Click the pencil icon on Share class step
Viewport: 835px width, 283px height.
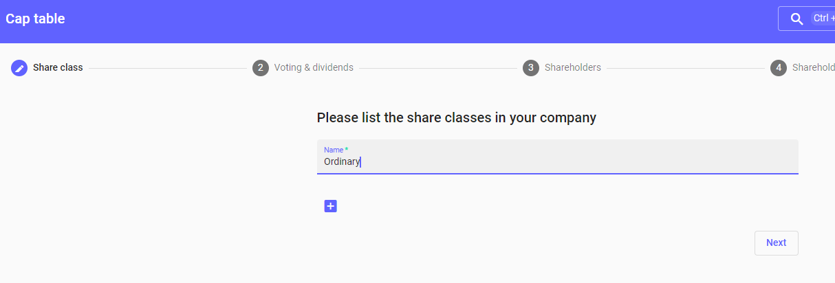pos(19,68)
